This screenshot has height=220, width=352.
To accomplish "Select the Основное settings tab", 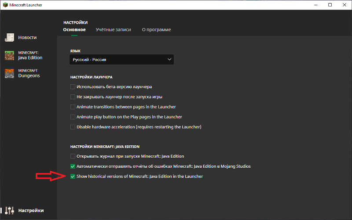I will [74, 29].
